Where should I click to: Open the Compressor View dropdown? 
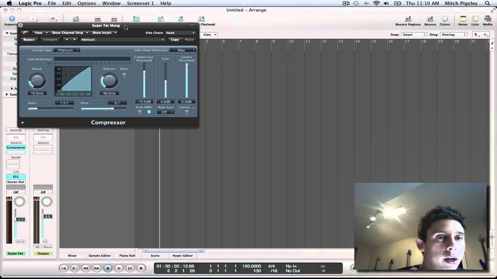[x=40, y=33]
